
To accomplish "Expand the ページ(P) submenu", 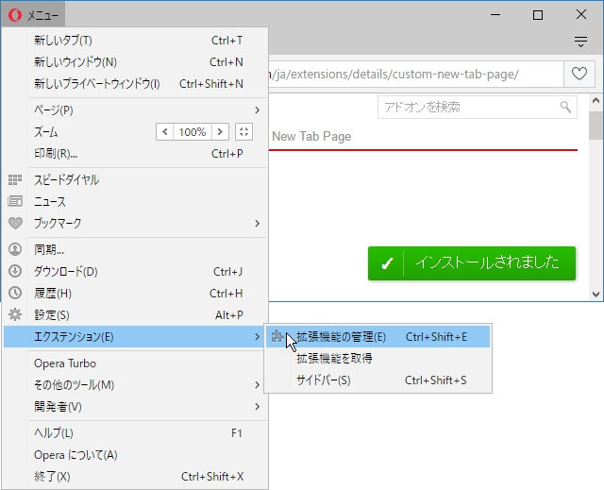I will click(135, 110).
